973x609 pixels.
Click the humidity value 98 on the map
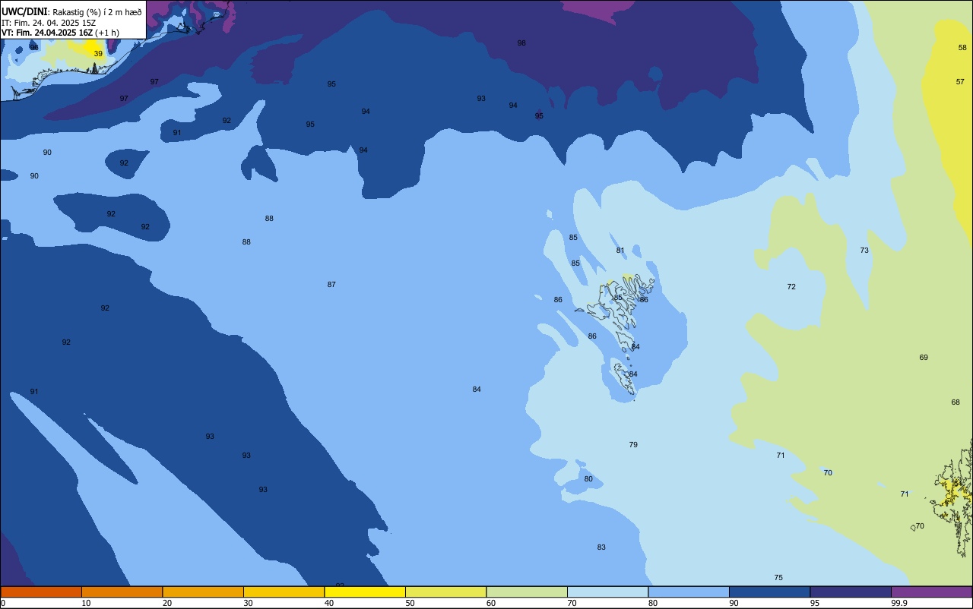point(521,43)
